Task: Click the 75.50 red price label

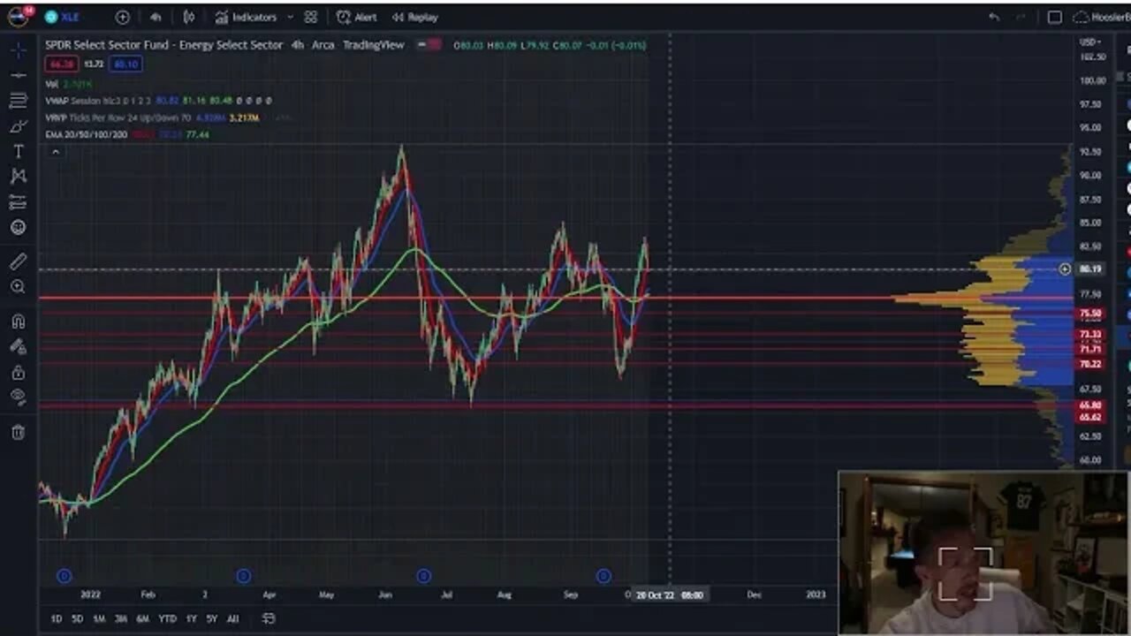Action: 1090,314
